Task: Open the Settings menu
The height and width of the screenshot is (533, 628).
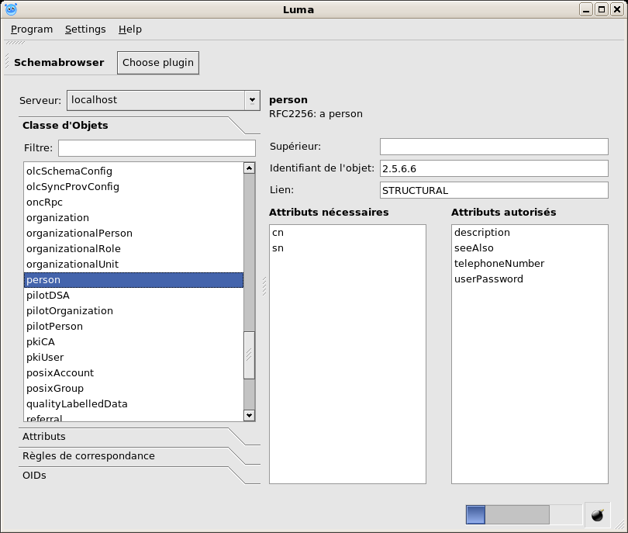Action: tap(85, 29)
